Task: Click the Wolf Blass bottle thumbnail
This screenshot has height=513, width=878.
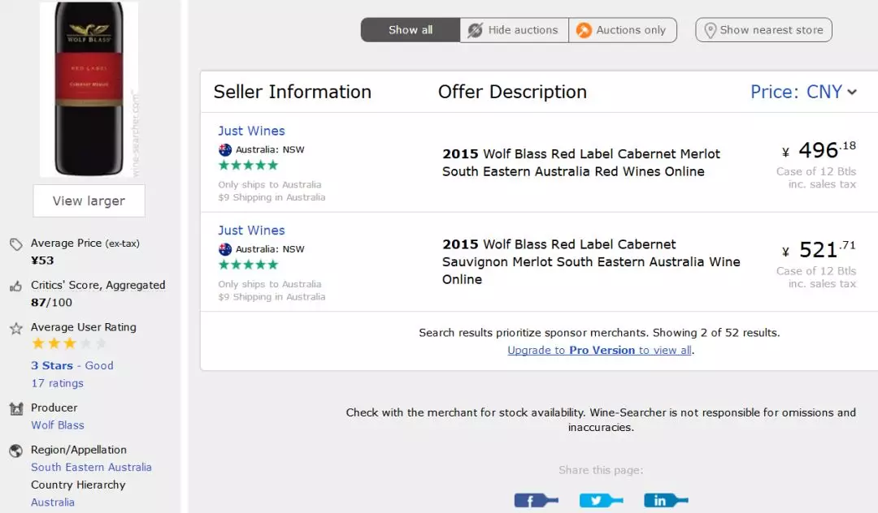Action: [89, 88]
